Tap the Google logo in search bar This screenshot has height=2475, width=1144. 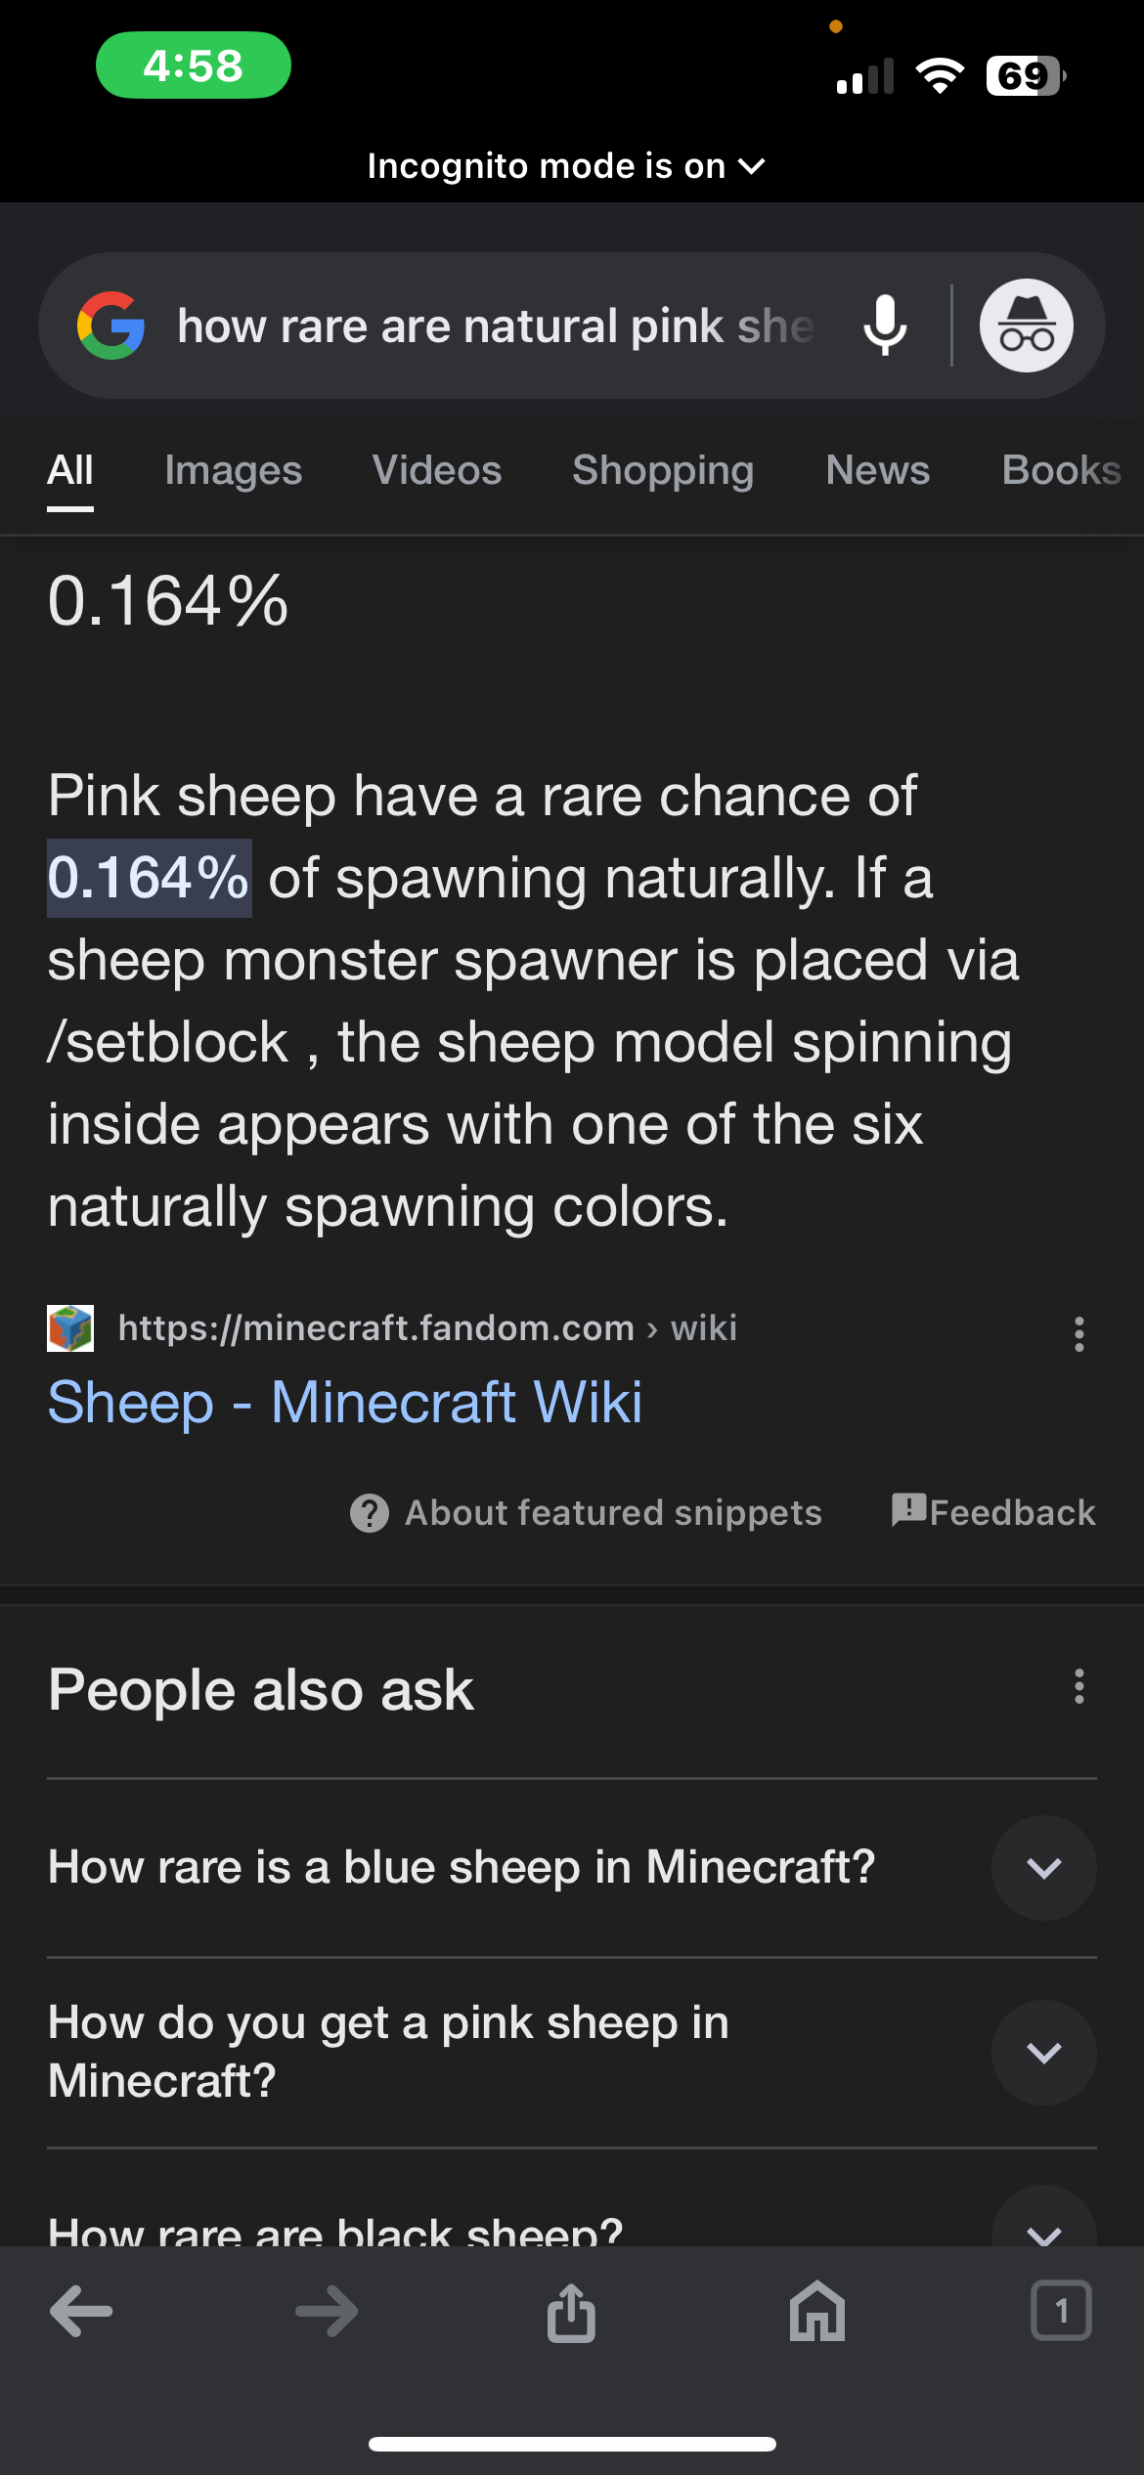coord(111,326)
